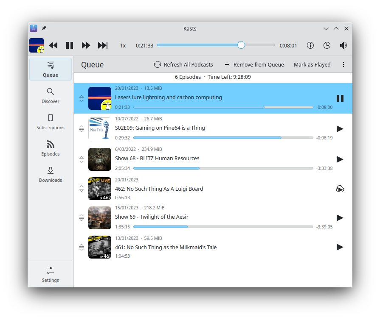Click the fast-forward button in player controls
The height and width of the screenshot is (320, 380).
pyautogui.click(x=86, y=45)
